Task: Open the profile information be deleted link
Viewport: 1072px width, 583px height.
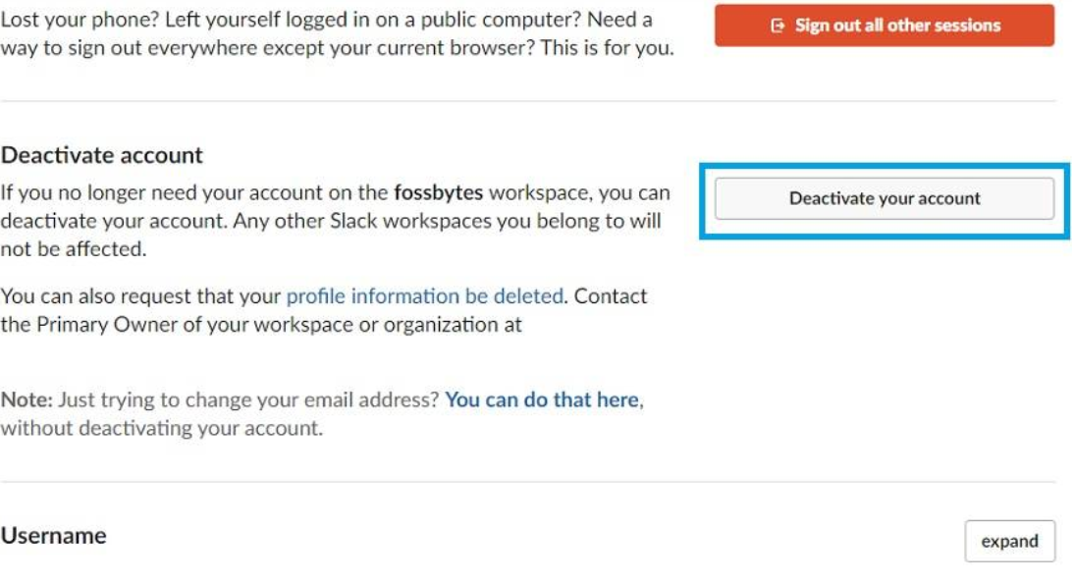Action: pos(424,296)
